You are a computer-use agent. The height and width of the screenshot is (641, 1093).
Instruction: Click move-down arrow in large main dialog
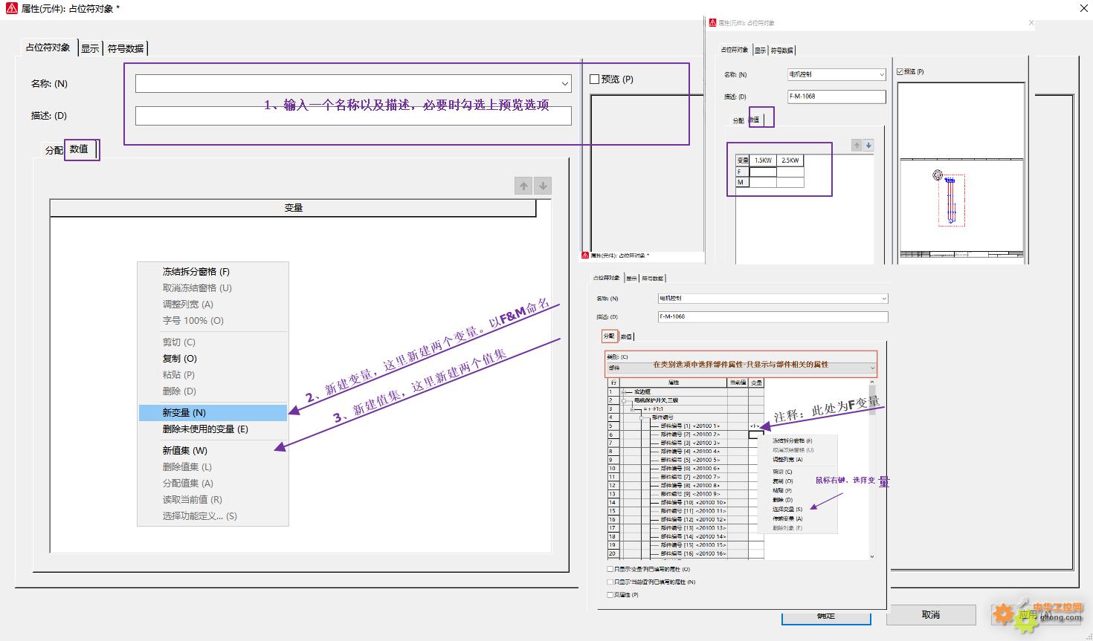pyautogui.click(x=543, y=186)
